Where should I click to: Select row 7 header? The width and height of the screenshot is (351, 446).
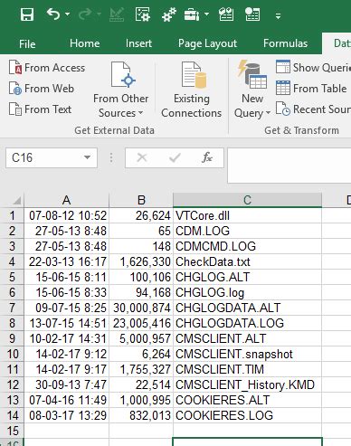[x=12, y=308]
